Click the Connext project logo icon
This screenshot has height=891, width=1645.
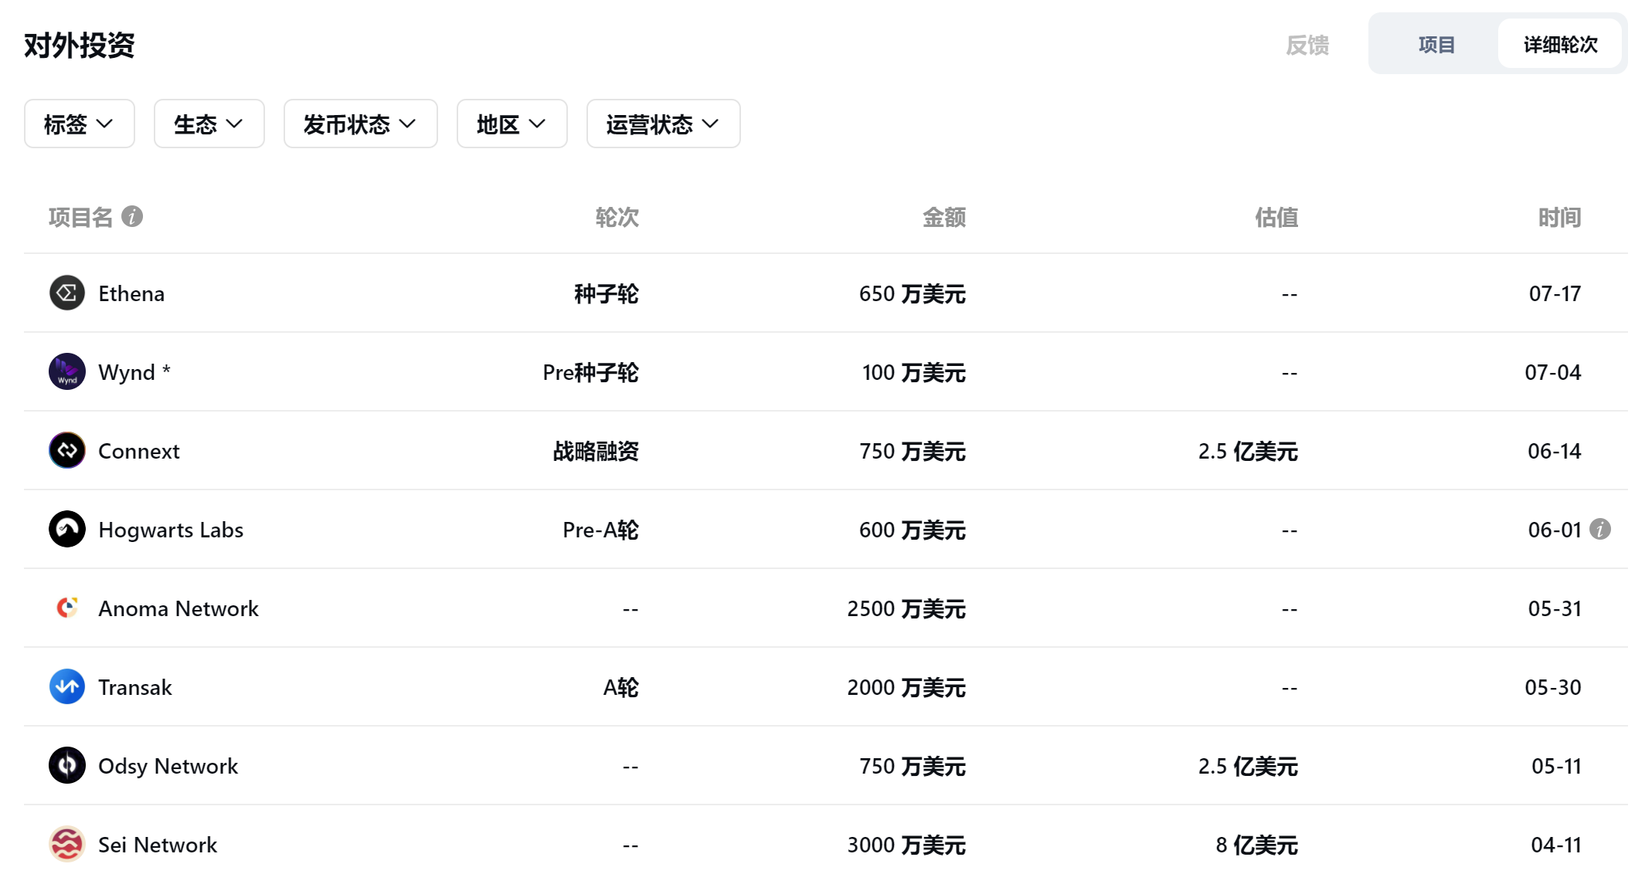pyautogui.click(x=67, y=451)
